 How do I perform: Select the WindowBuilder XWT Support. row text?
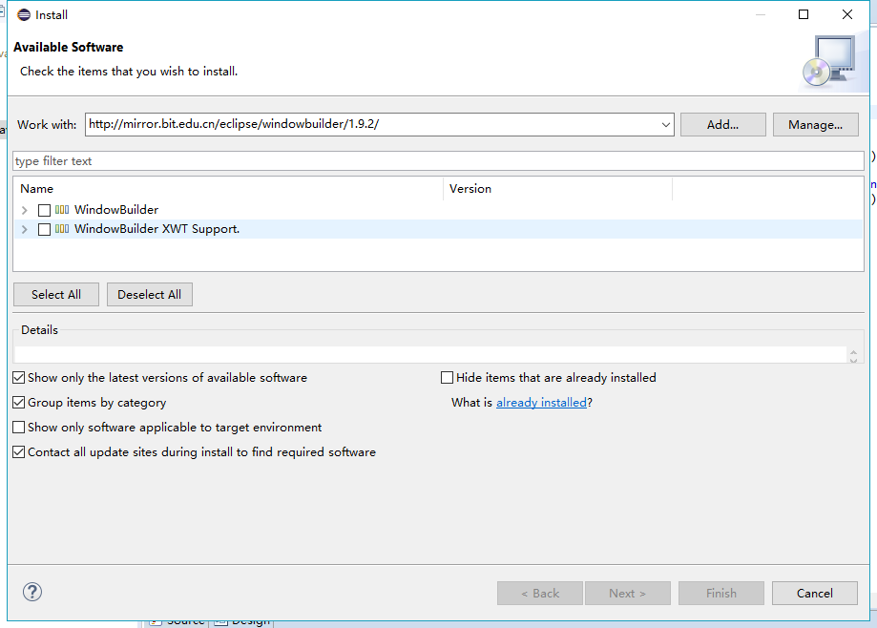coord(157,229)
